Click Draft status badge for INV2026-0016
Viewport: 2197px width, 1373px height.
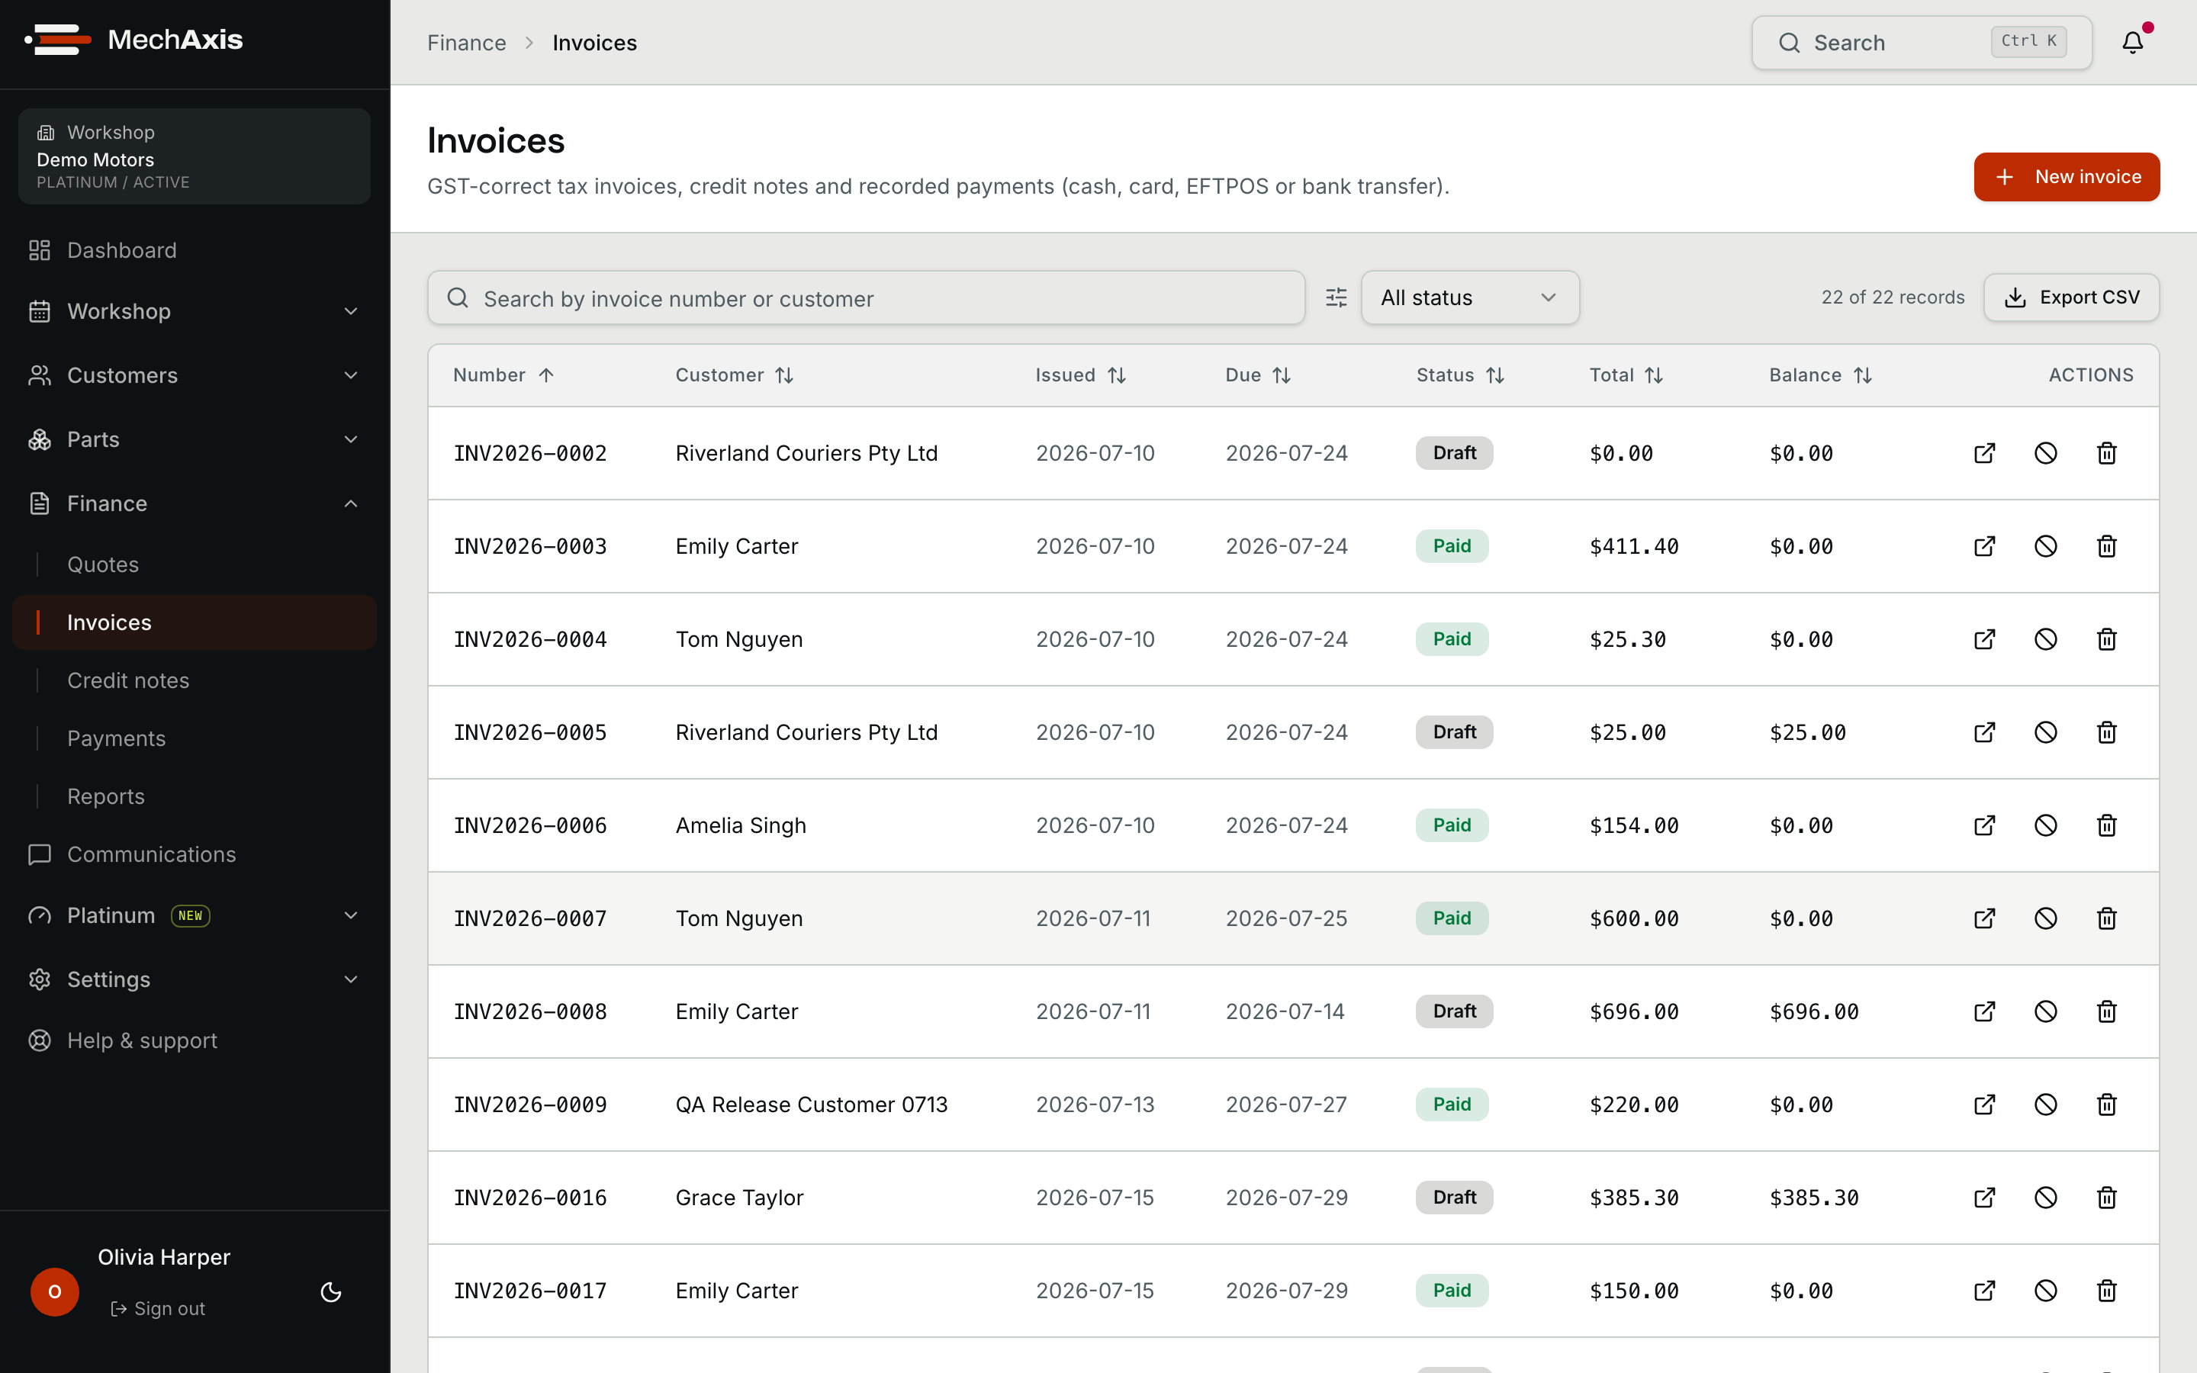1455,1198
